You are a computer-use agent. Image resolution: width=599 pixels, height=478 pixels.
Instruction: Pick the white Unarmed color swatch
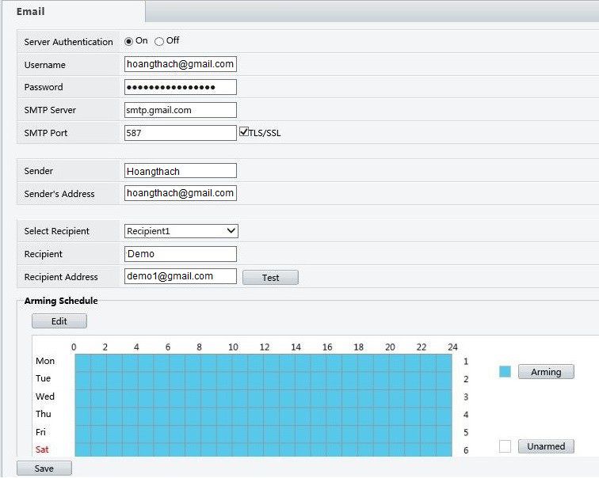coord(505,446)
